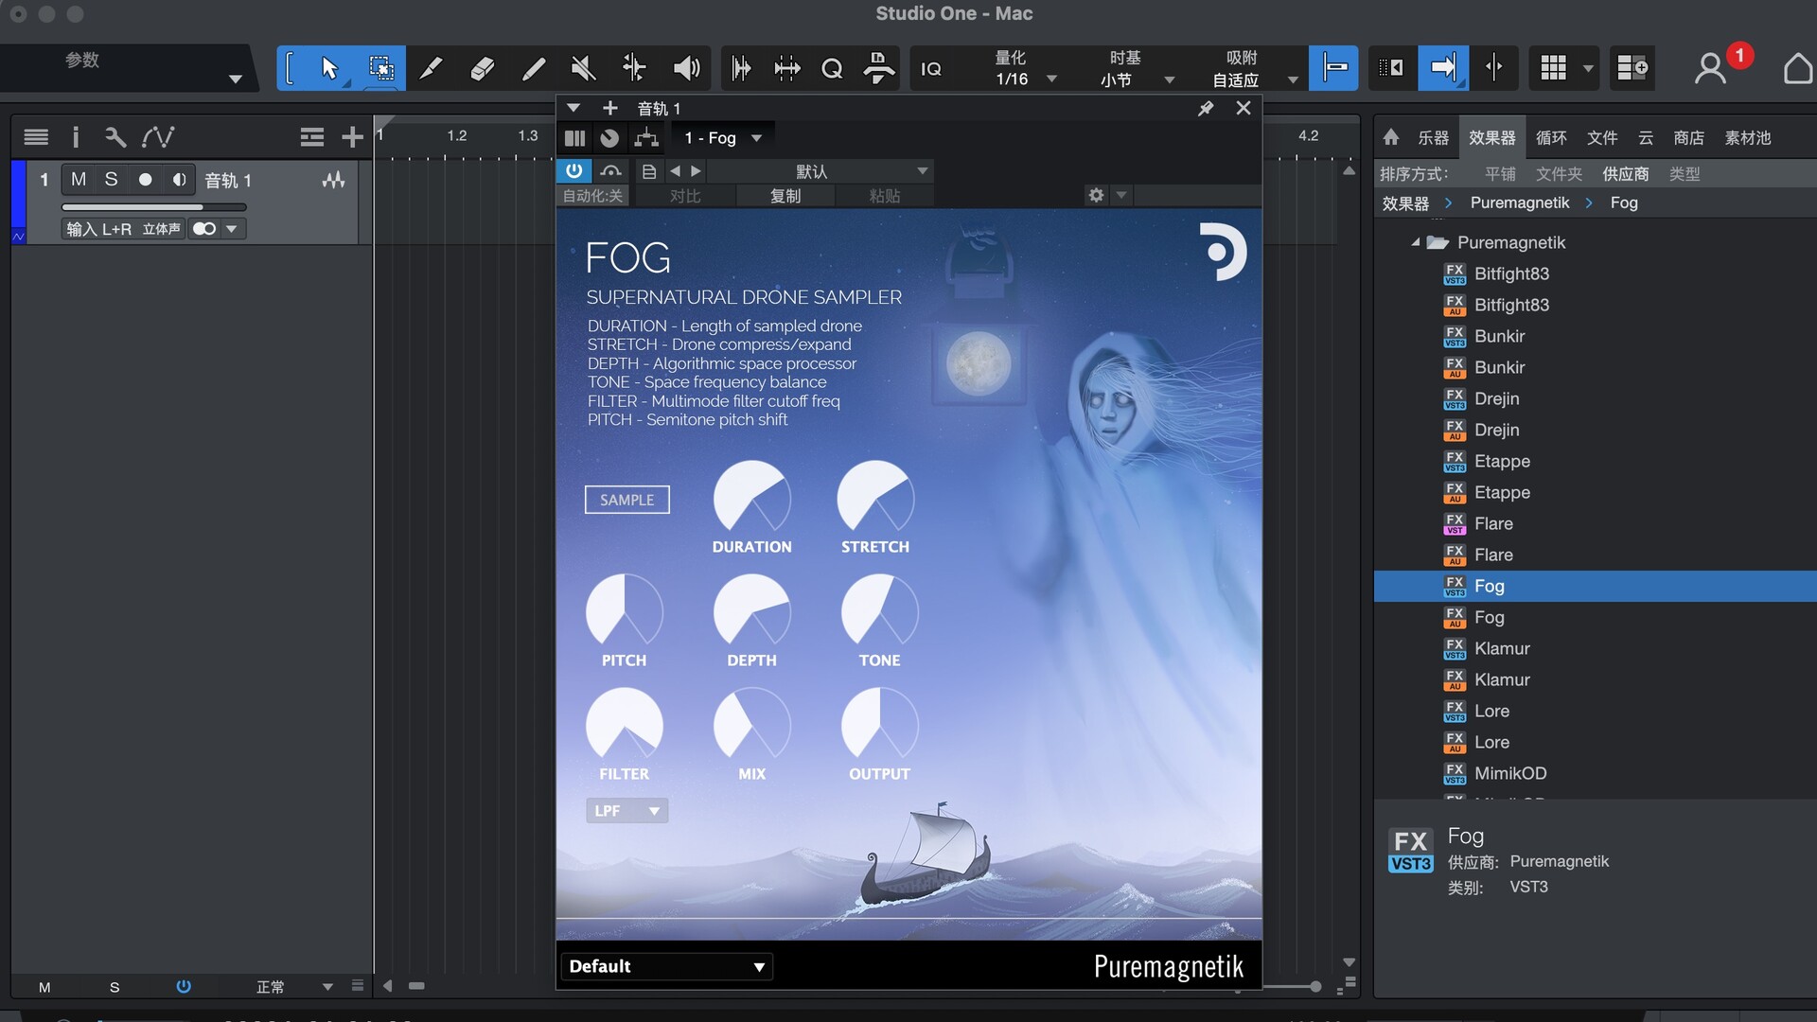Toggle the snap-to-grid button

coord(1333,68)
